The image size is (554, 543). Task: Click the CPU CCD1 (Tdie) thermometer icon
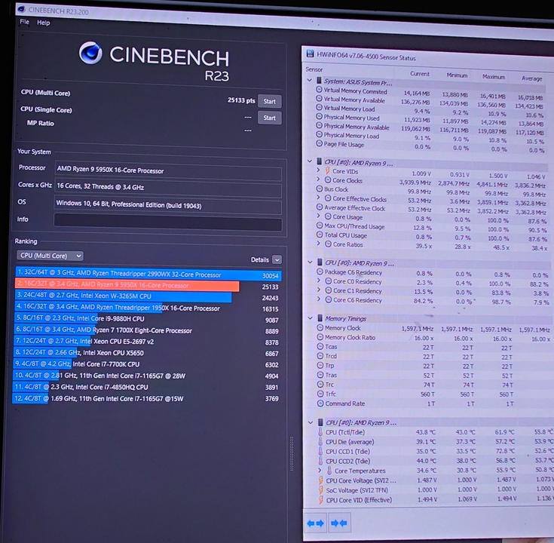tap(320, 451)
